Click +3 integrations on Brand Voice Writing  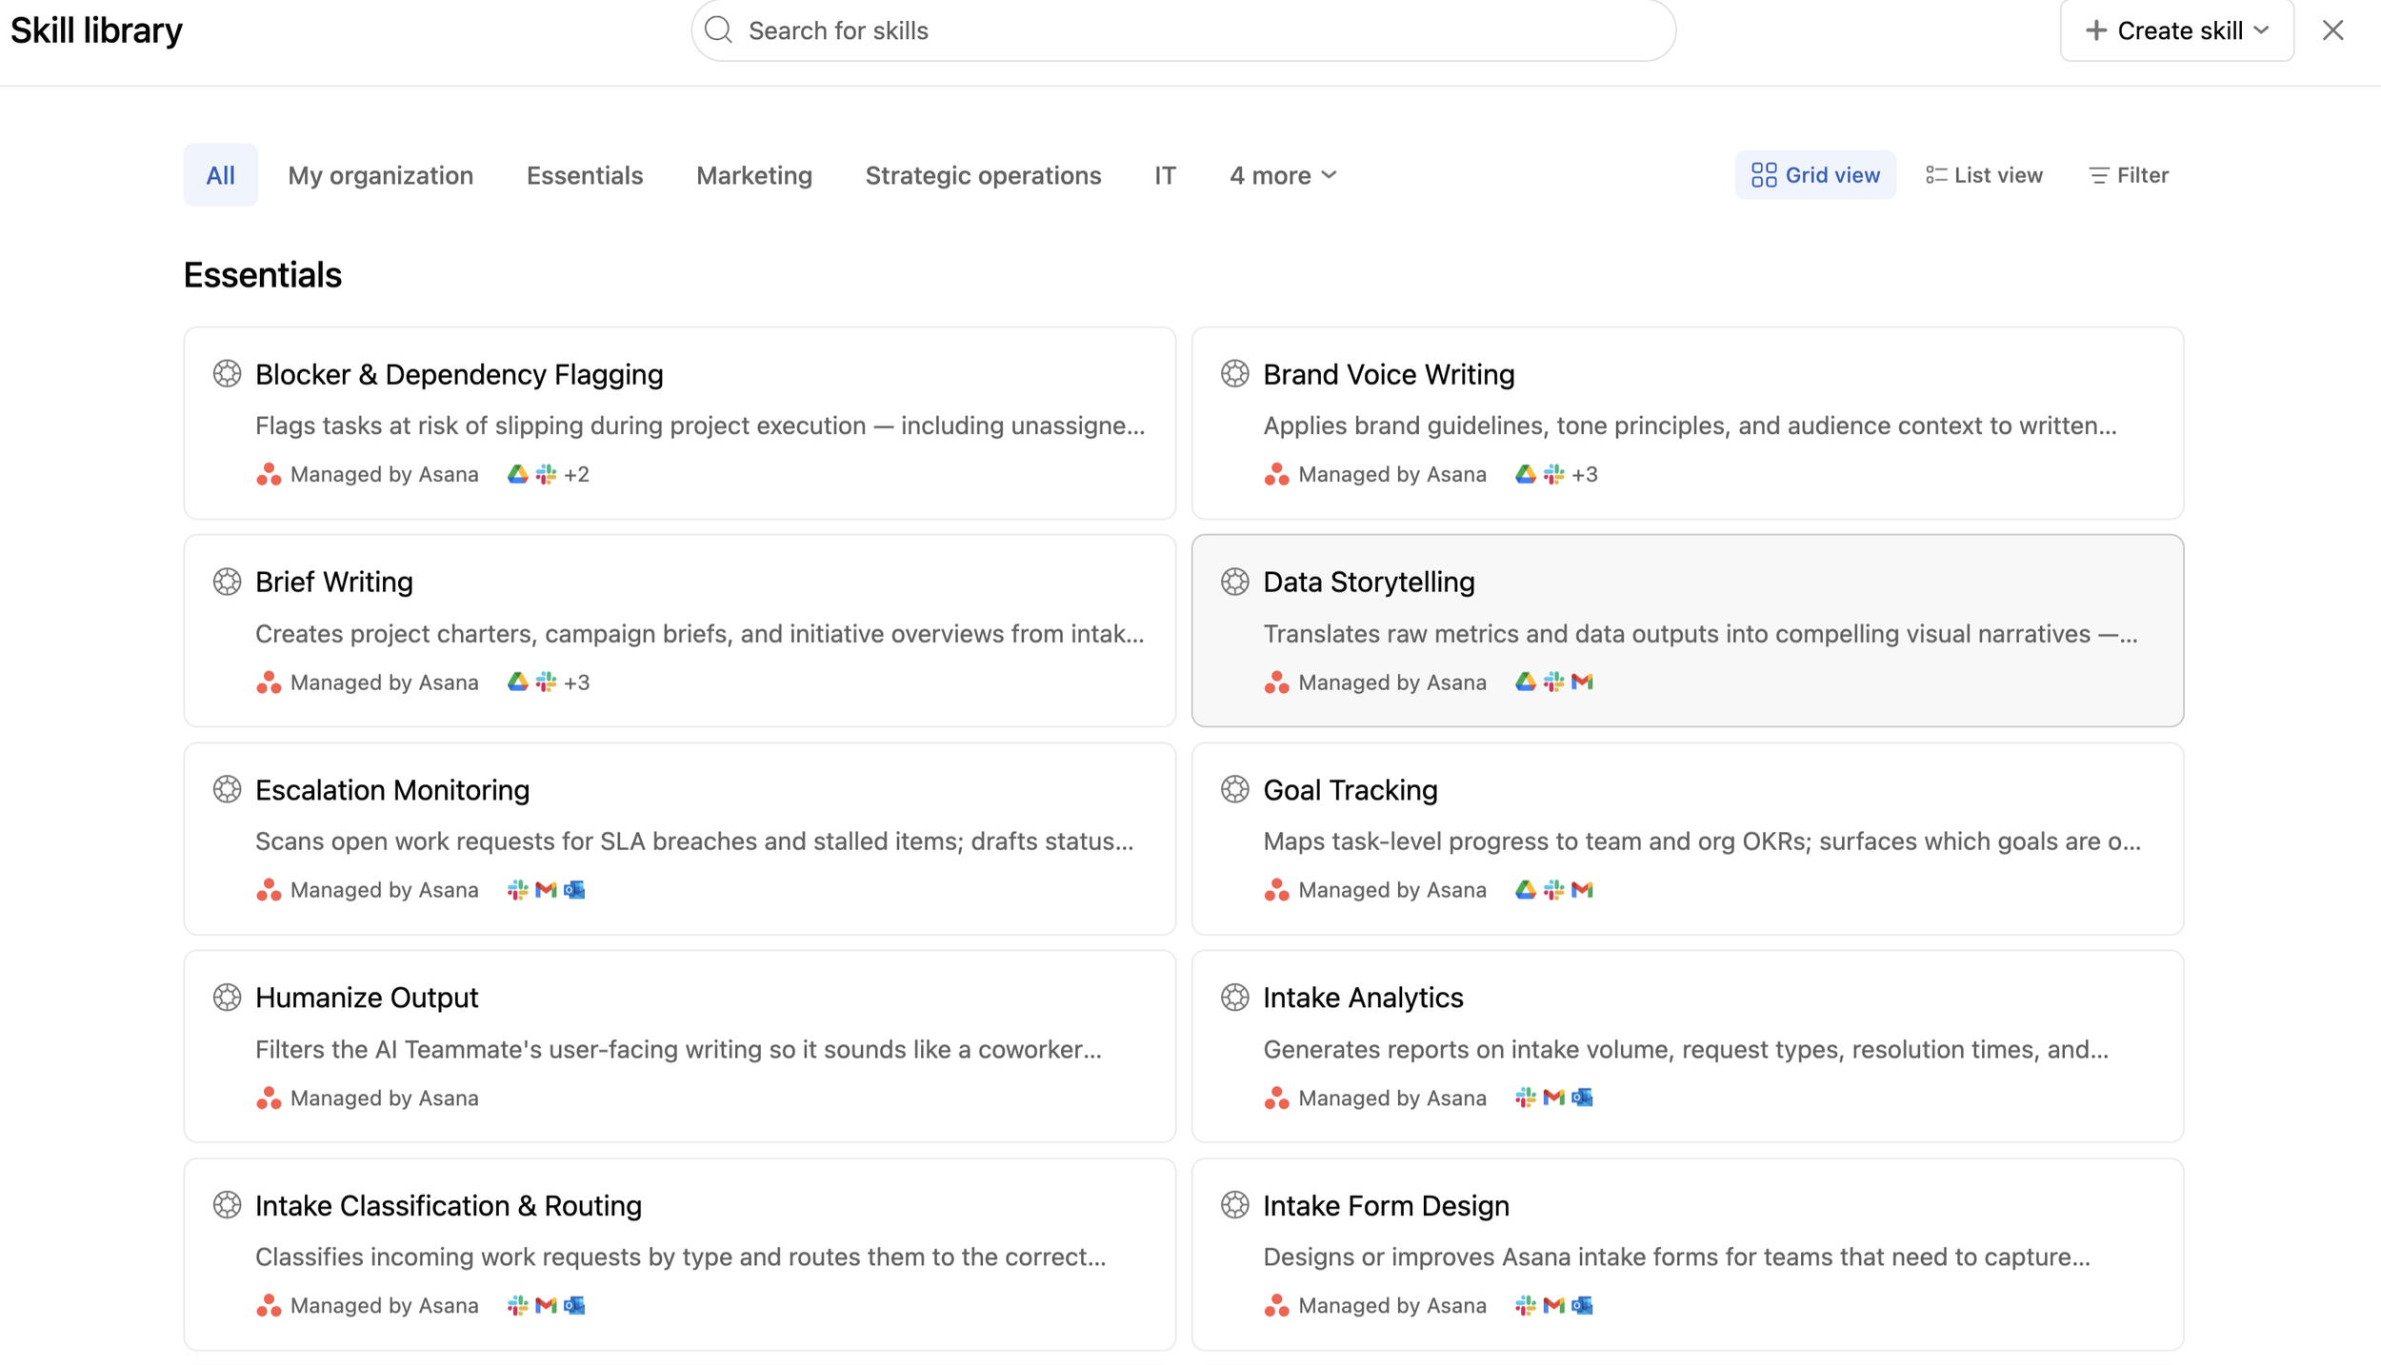(x=1585, y=474)
